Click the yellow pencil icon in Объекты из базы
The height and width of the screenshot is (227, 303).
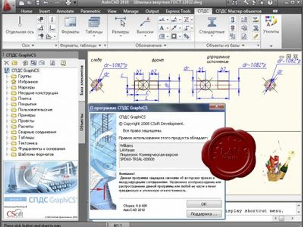256,36
